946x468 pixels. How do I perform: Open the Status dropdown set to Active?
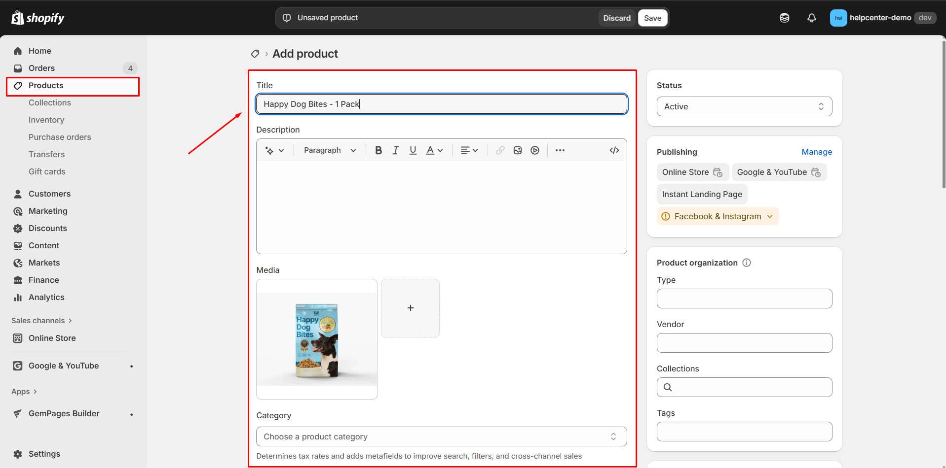(x=744, y=106)
